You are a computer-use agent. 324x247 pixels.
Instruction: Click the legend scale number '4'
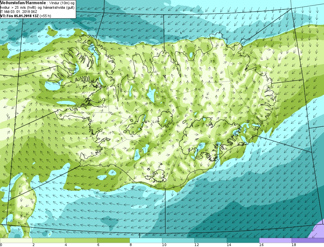point(66,245)
